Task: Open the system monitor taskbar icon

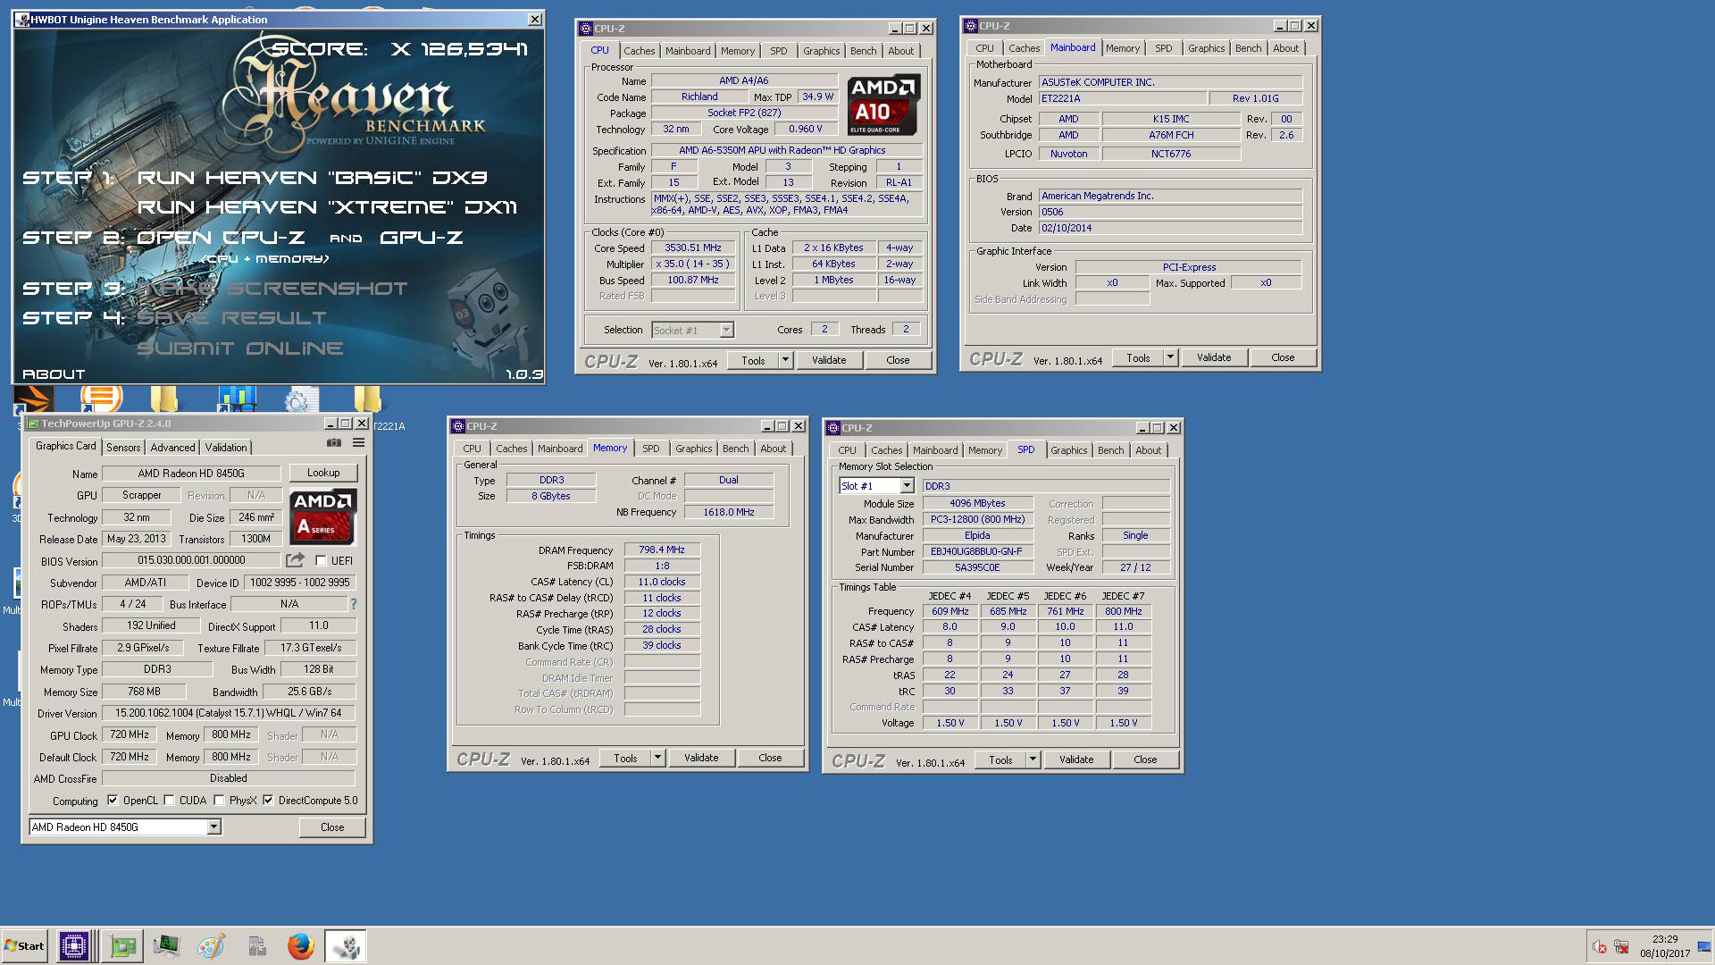Action: (x=167, y=946)
